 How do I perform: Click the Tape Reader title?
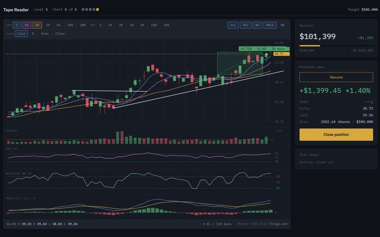pos(16,9)
